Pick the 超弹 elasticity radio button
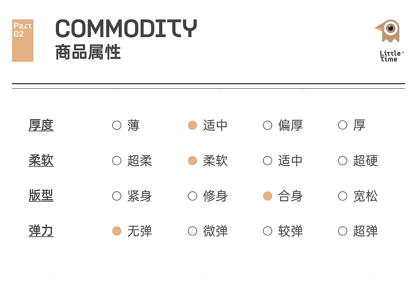417x288 pixels. (x=343, y=231)
